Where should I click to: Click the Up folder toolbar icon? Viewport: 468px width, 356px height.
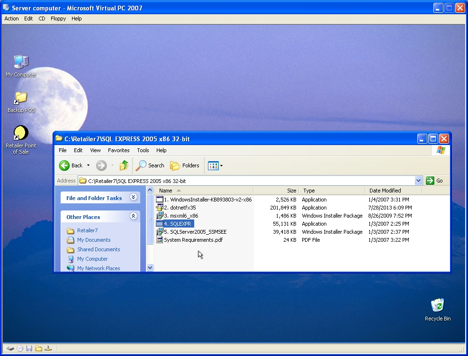coord(124,165)
